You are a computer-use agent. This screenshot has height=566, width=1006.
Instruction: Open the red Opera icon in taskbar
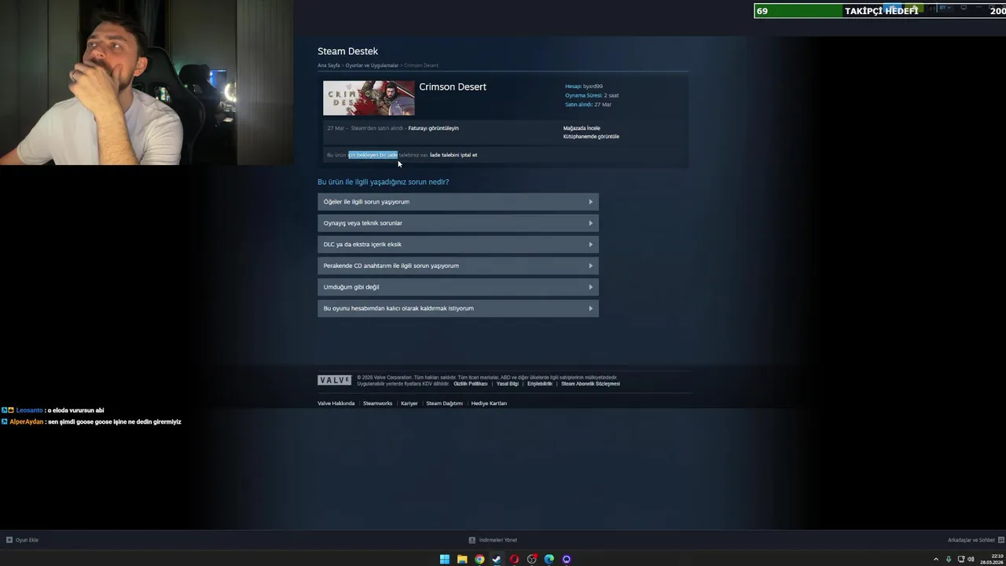coord(514,560)
